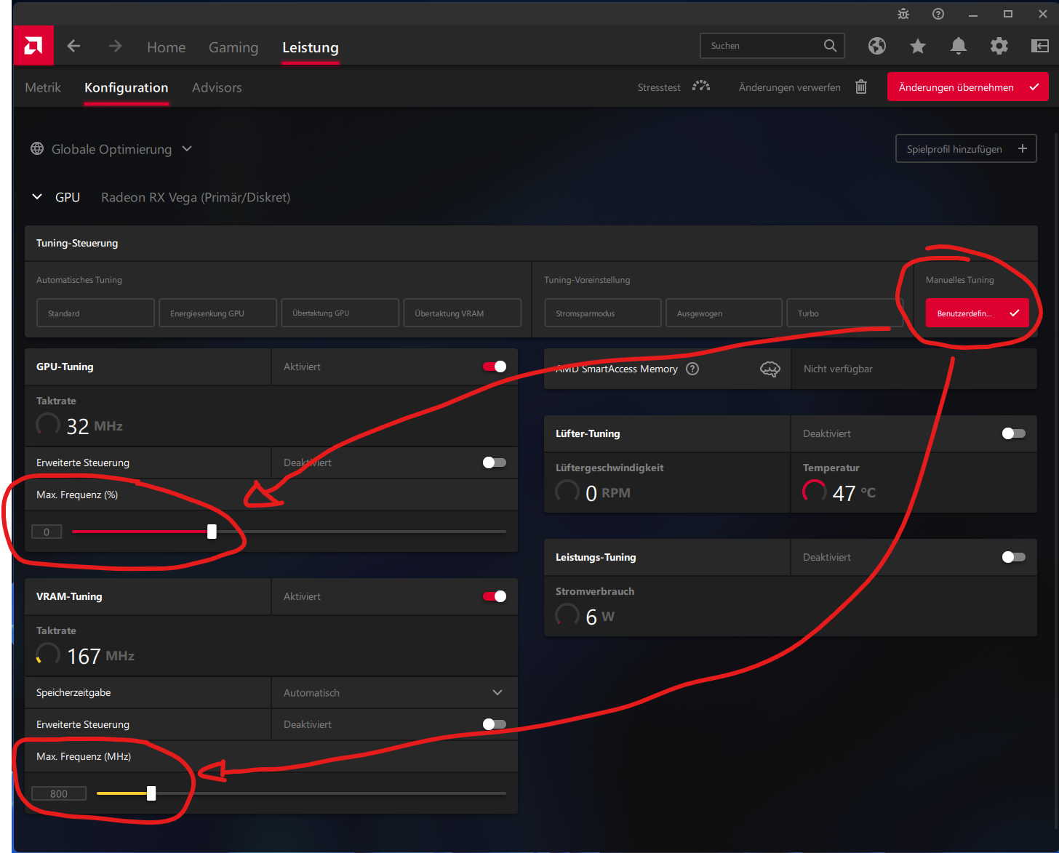The image size is (1059, 853).
Task: Open the Gaming tab
Action: coord(233,47)
